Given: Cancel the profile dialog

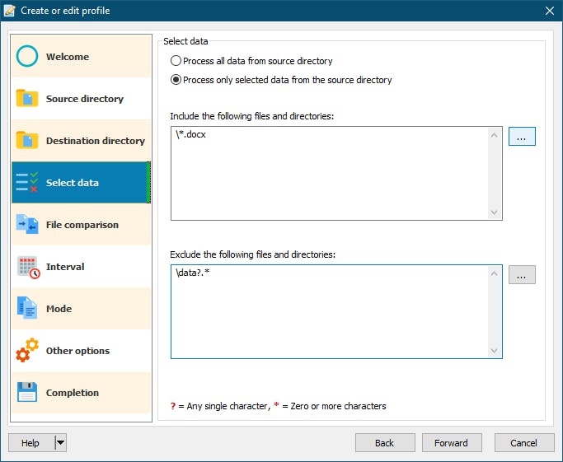Looking at the screenshot, I should pos(523,443).
